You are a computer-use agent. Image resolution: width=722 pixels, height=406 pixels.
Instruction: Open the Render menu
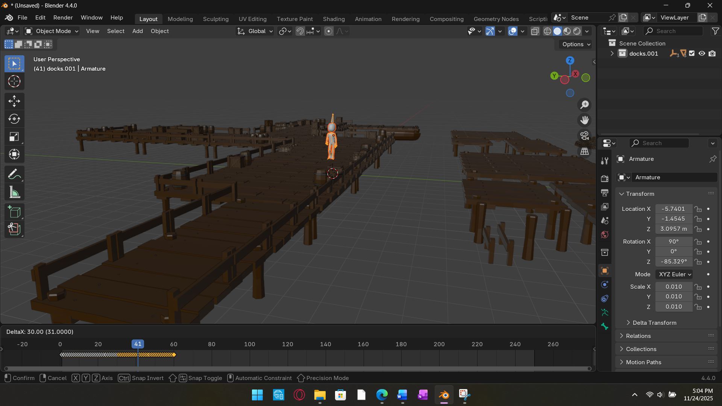pyautogui.click(x=63, y=18)
